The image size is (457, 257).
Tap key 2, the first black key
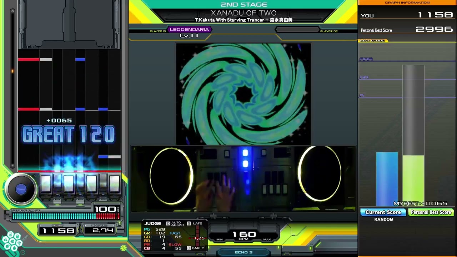[x=57, y=182]
